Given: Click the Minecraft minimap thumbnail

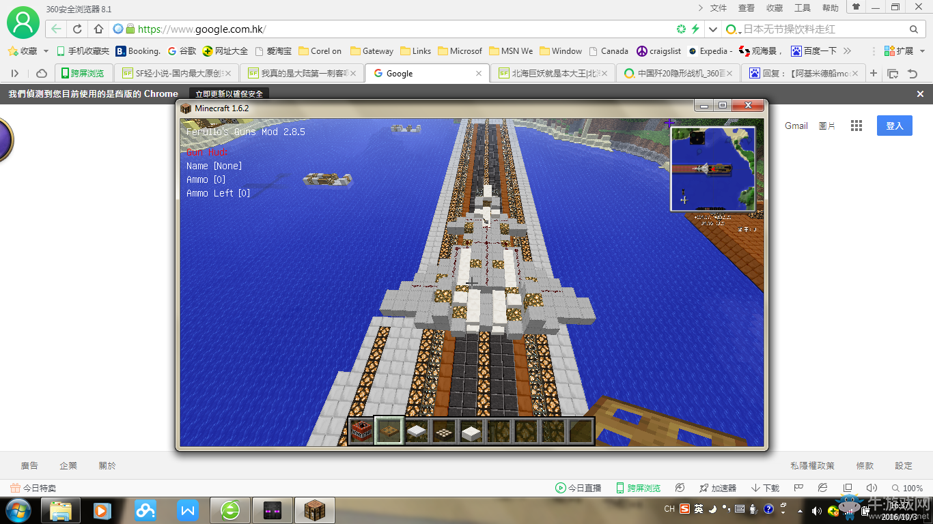Looking at the screenshot, I should tap(713, 169).
